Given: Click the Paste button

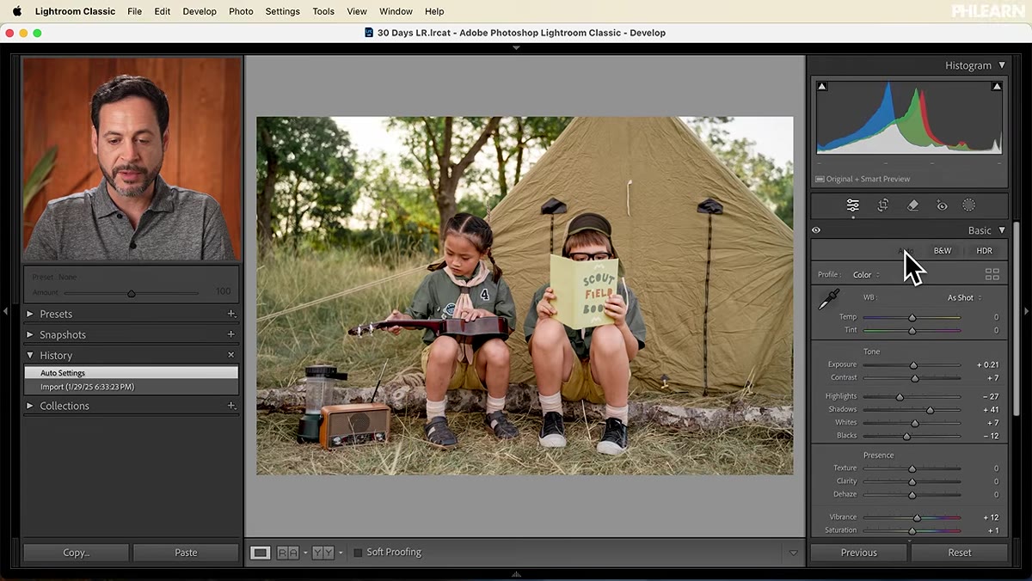Looking at the screenshot, I should [x=186, y=553].
